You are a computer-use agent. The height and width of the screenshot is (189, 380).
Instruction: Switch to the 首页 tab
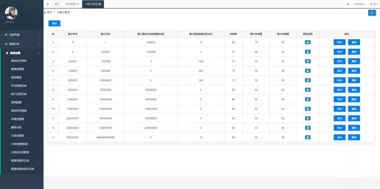[57, 4]
